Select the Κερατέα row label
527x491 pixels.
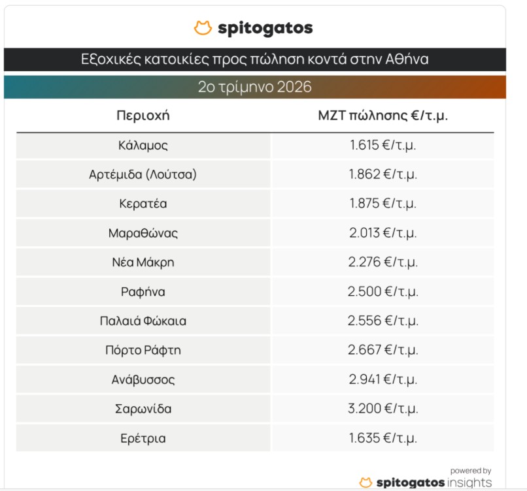tap(143, 204)
